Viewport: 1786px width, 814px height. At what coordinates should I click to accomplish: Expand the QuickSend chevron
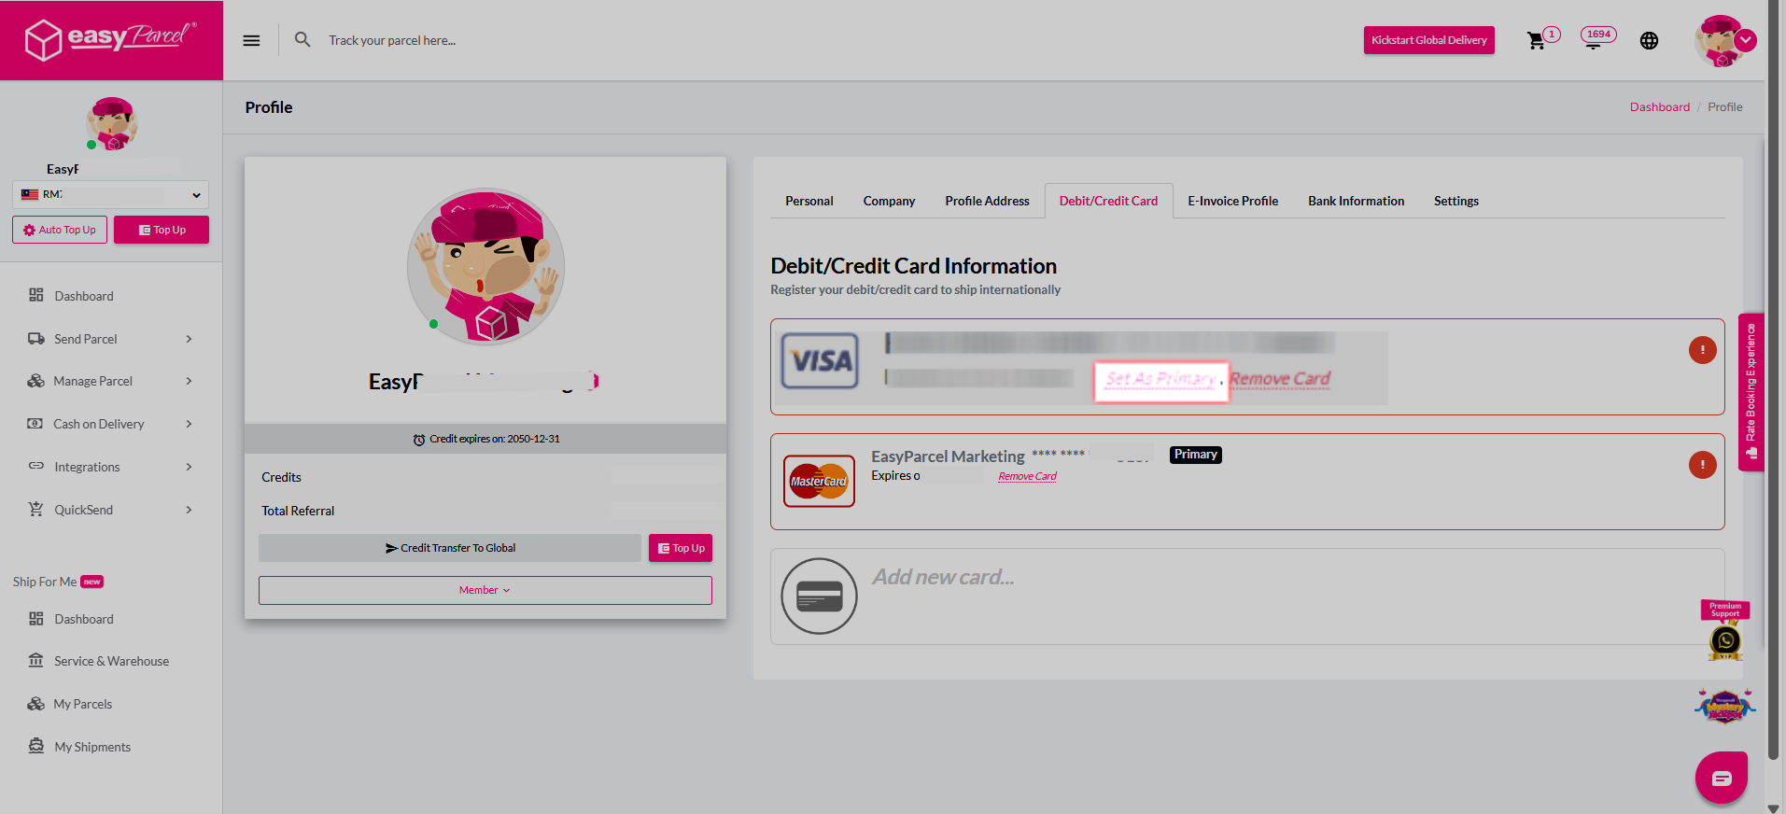(x=189, y=510)
